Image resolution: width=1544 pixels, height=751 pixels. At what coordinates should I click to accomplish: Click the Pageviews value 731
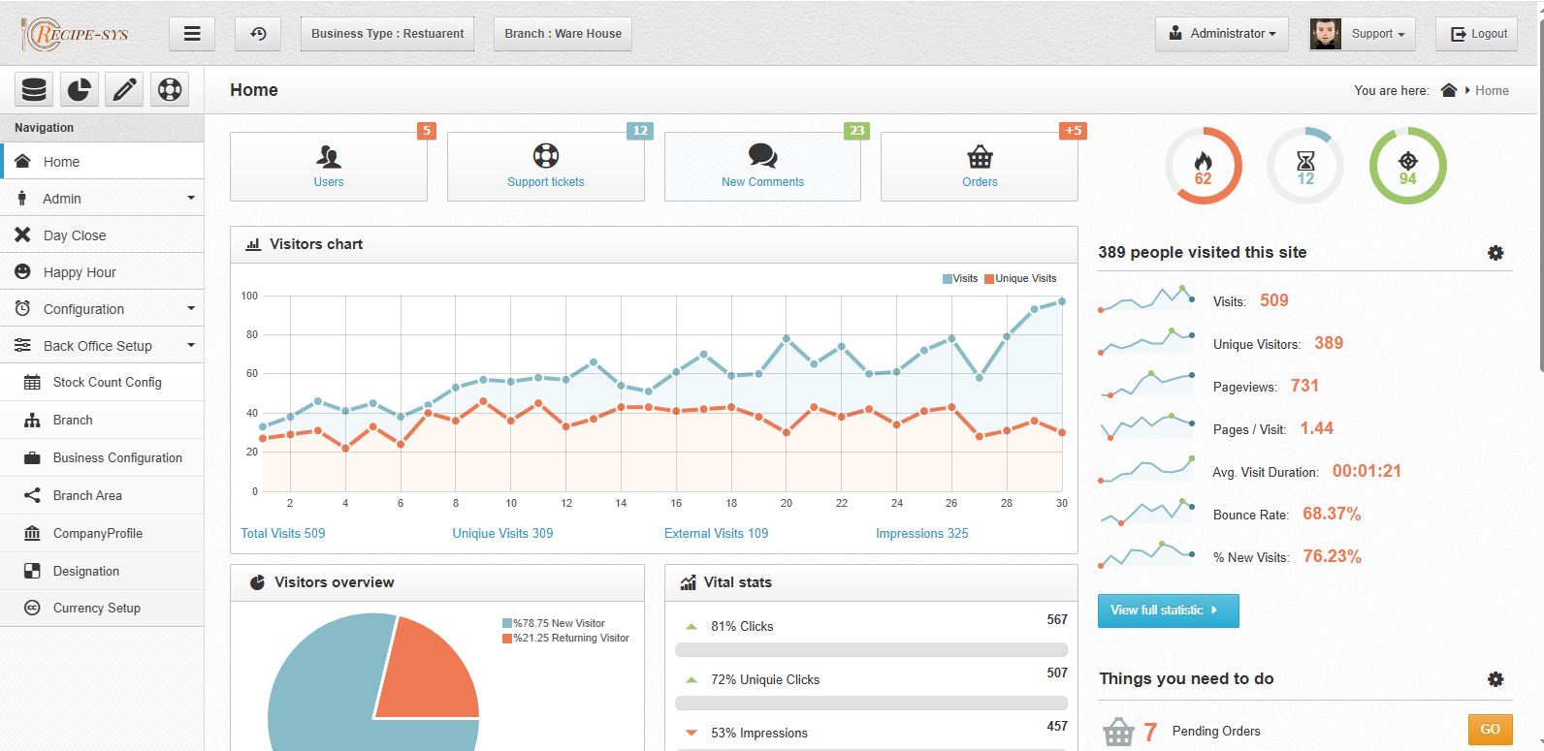[1304, 386]
